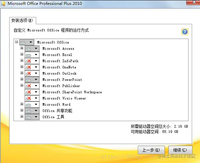The image size is (200, 163).
Task: Open install-state dropdown for Microsoft Word
Action: pyautogui.click(x=32, y=104)
